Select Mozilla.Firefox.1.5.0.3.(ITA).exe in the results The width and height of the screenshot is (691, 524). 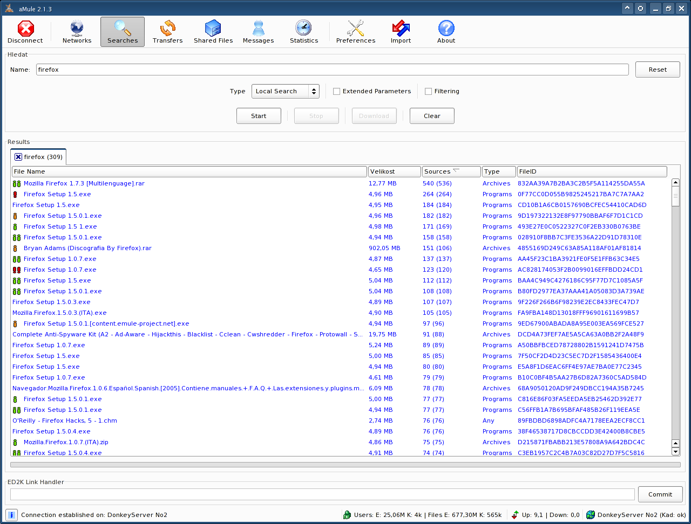59,313
